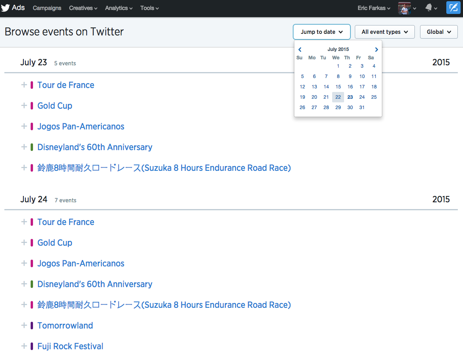Select July 22 in the calendar

[338, 97]
